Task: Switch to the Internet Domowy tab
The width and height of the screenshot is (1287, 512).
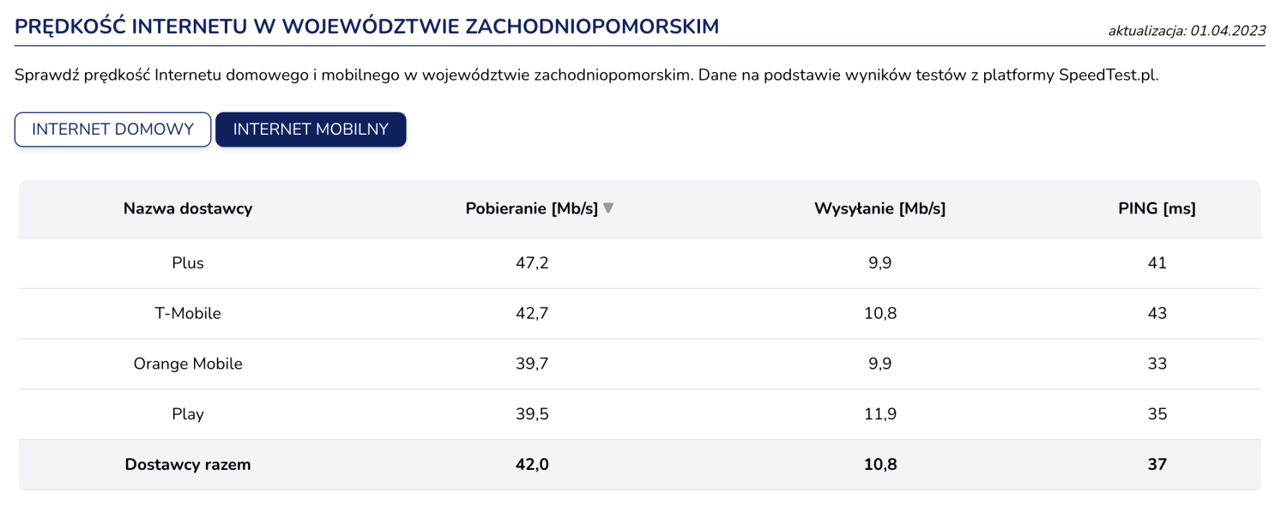Action: pos(112,130)
